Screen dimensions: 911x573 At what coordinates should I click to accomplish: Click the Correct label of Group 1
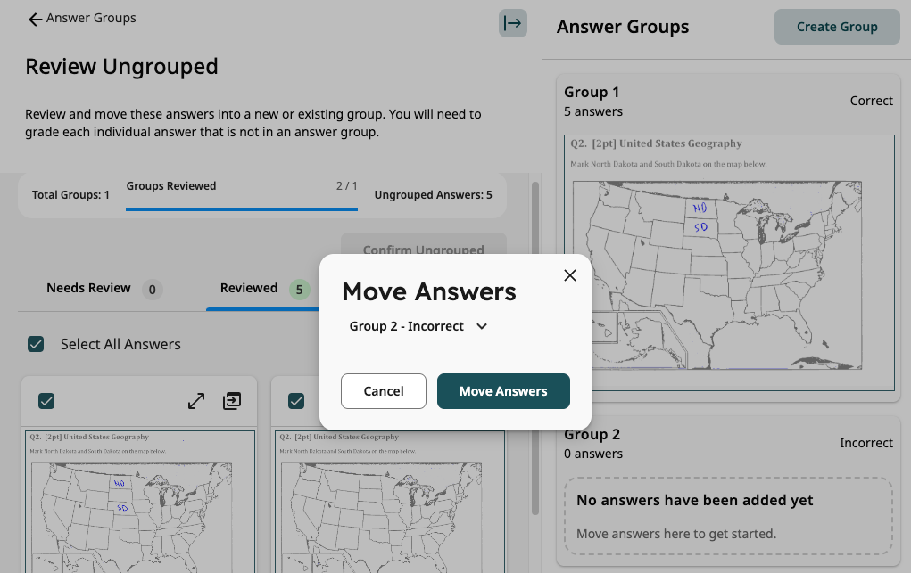pyautogui.click(x=872, y=101)
